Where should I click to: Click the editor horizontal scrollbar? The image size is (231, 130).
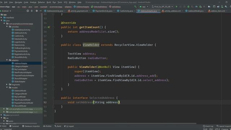(125, 123)
